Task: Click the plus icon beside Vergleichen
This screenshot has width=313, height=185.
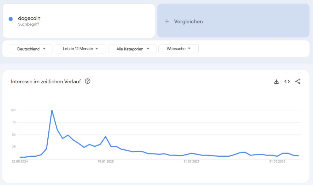Action: pyautogui.click(x=167, y=21)
